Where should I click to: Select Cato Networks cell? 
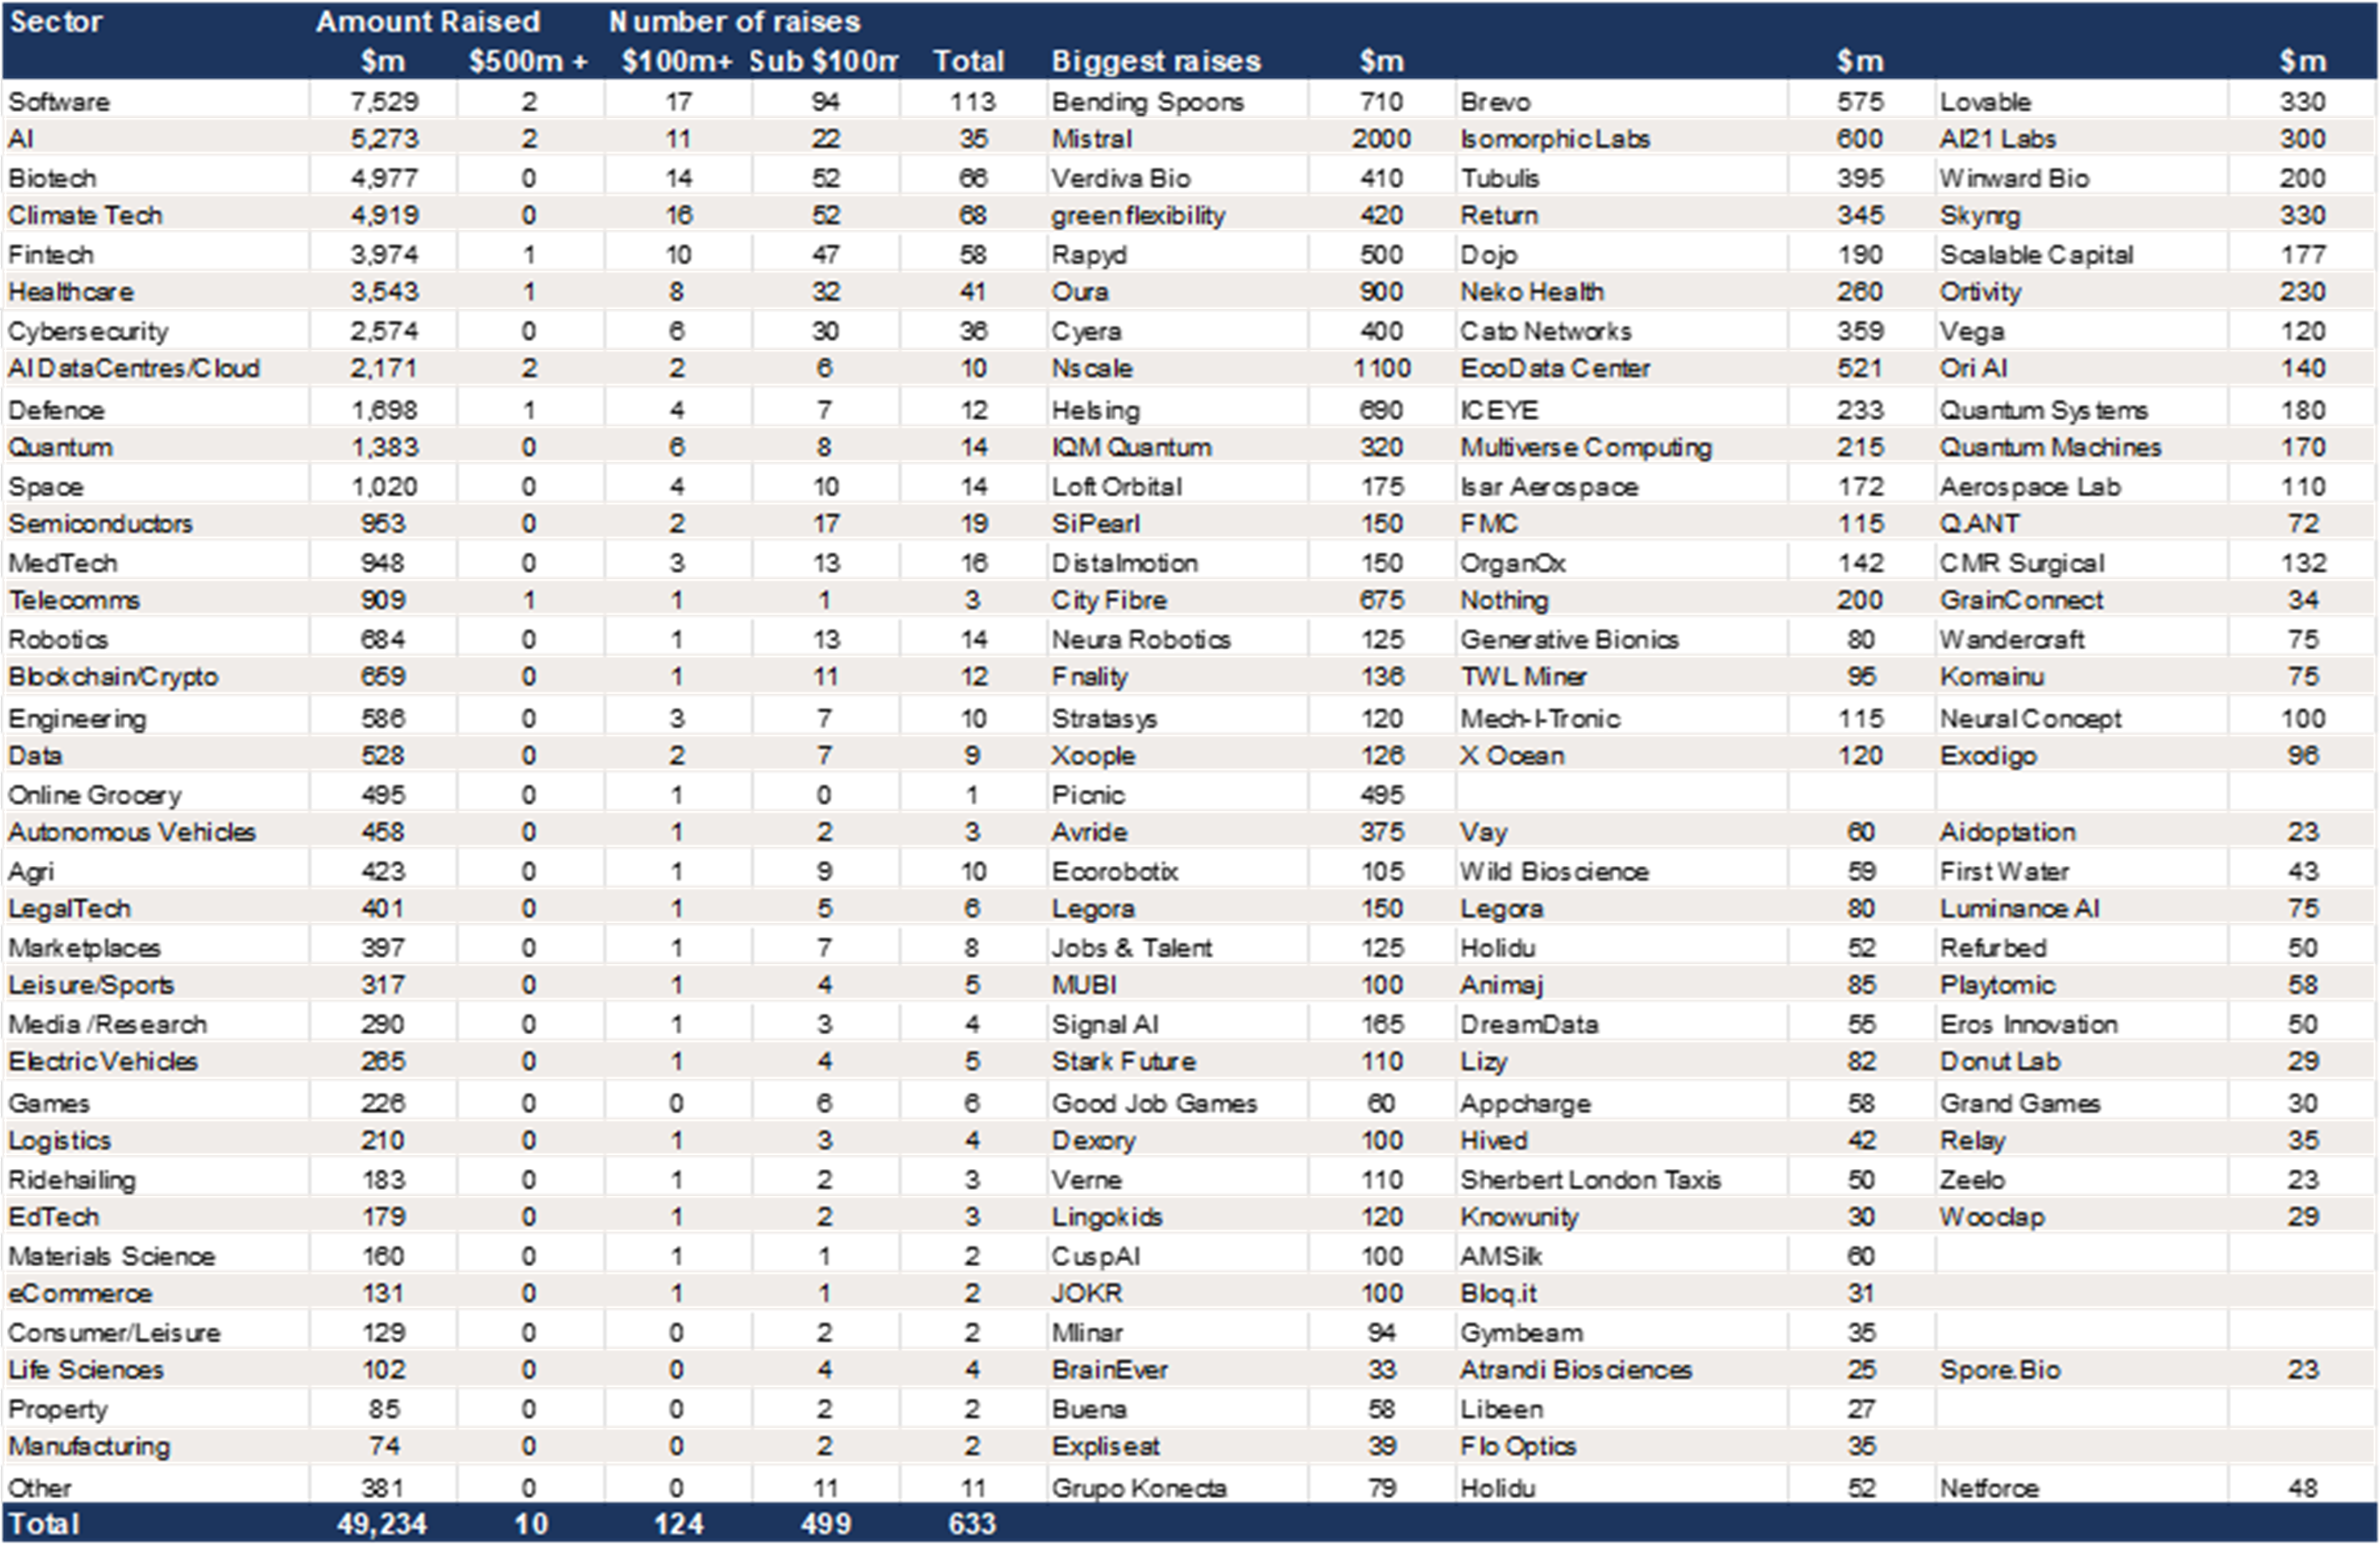[1545, 331]
